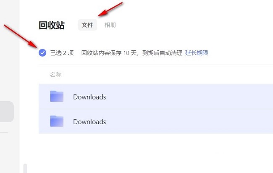Viewport: 273px width, 173px height.
Task: Click the 回收站内容保存 10 天 retention notice
Action: pyautogui.click(x=132, y=53)
